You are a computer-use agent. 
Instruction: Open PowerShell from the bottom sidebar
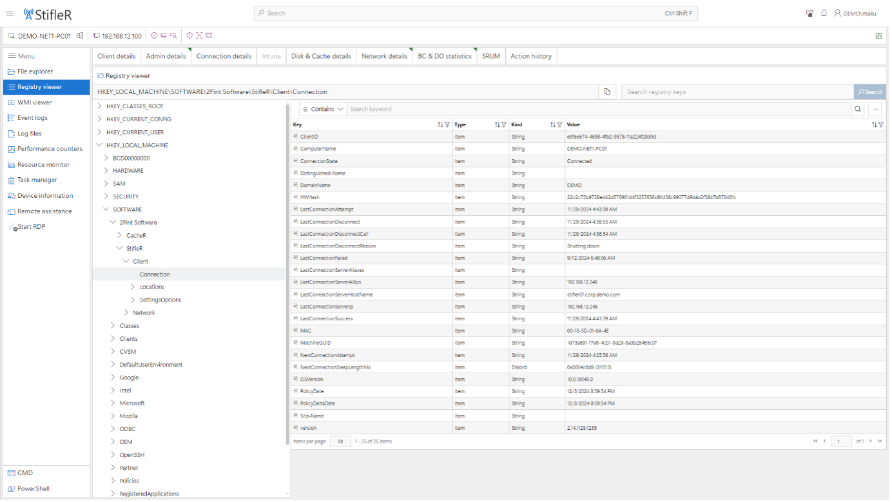pos(28,488)
